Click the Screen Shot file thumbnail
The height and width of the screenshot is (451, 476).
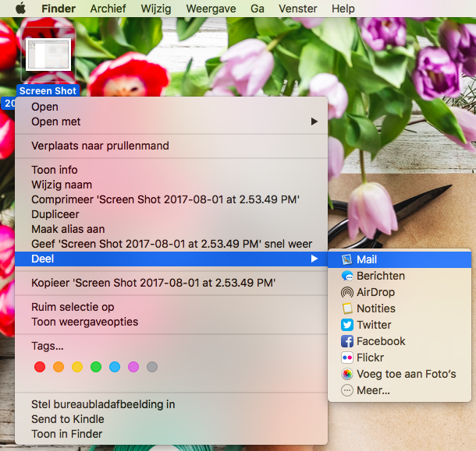[48, 55]
